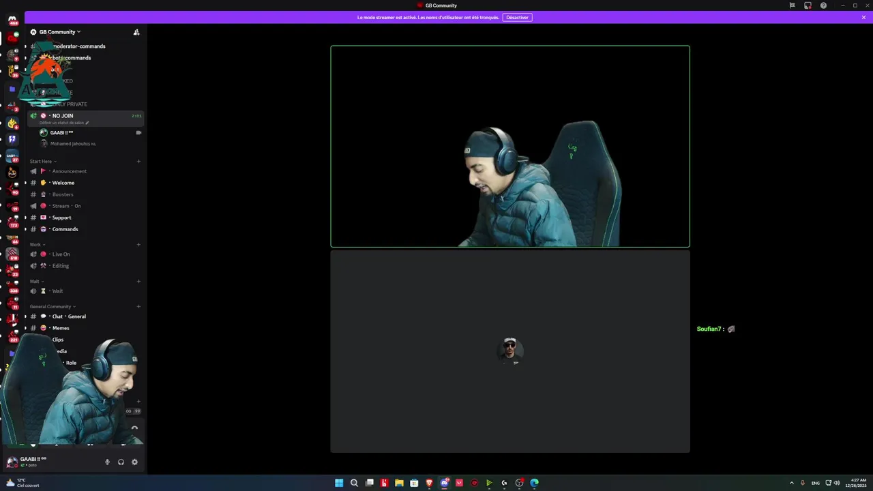
Task: Dismiss the streamer mode banner
Action: pyautogui.click(x=863, y=17)
